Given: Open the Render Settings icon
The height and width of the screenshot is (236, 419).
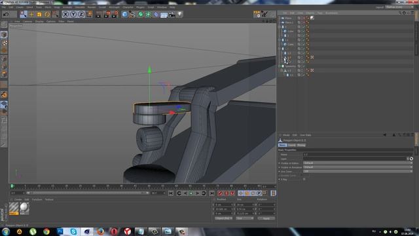Looking at the screenshot, I should tap(115, 14).
